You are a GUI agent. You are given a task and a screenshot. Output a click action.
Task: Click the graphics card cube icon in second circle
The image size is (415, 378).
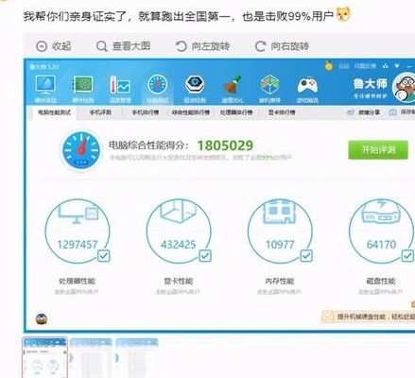point(179,211)
